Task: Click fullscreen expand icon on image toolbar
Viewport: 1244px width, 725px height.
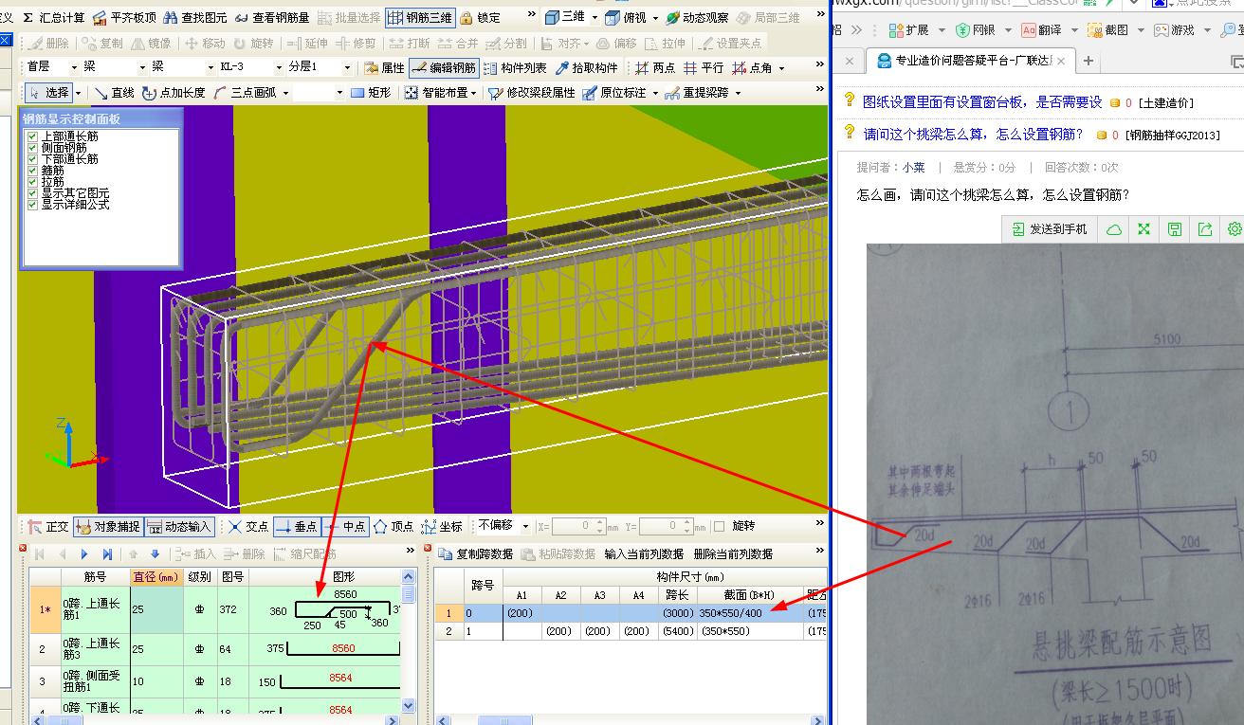Action: (1143, 229)
